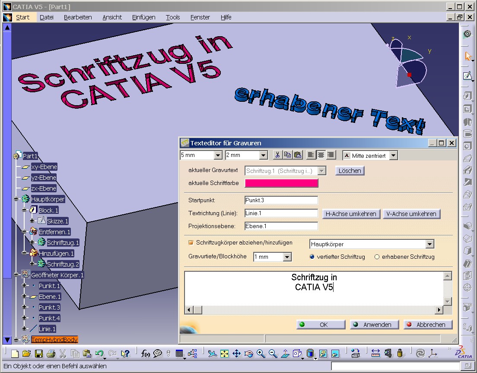Open the Datei menu
477x373 pixels.
coord(47,17)
